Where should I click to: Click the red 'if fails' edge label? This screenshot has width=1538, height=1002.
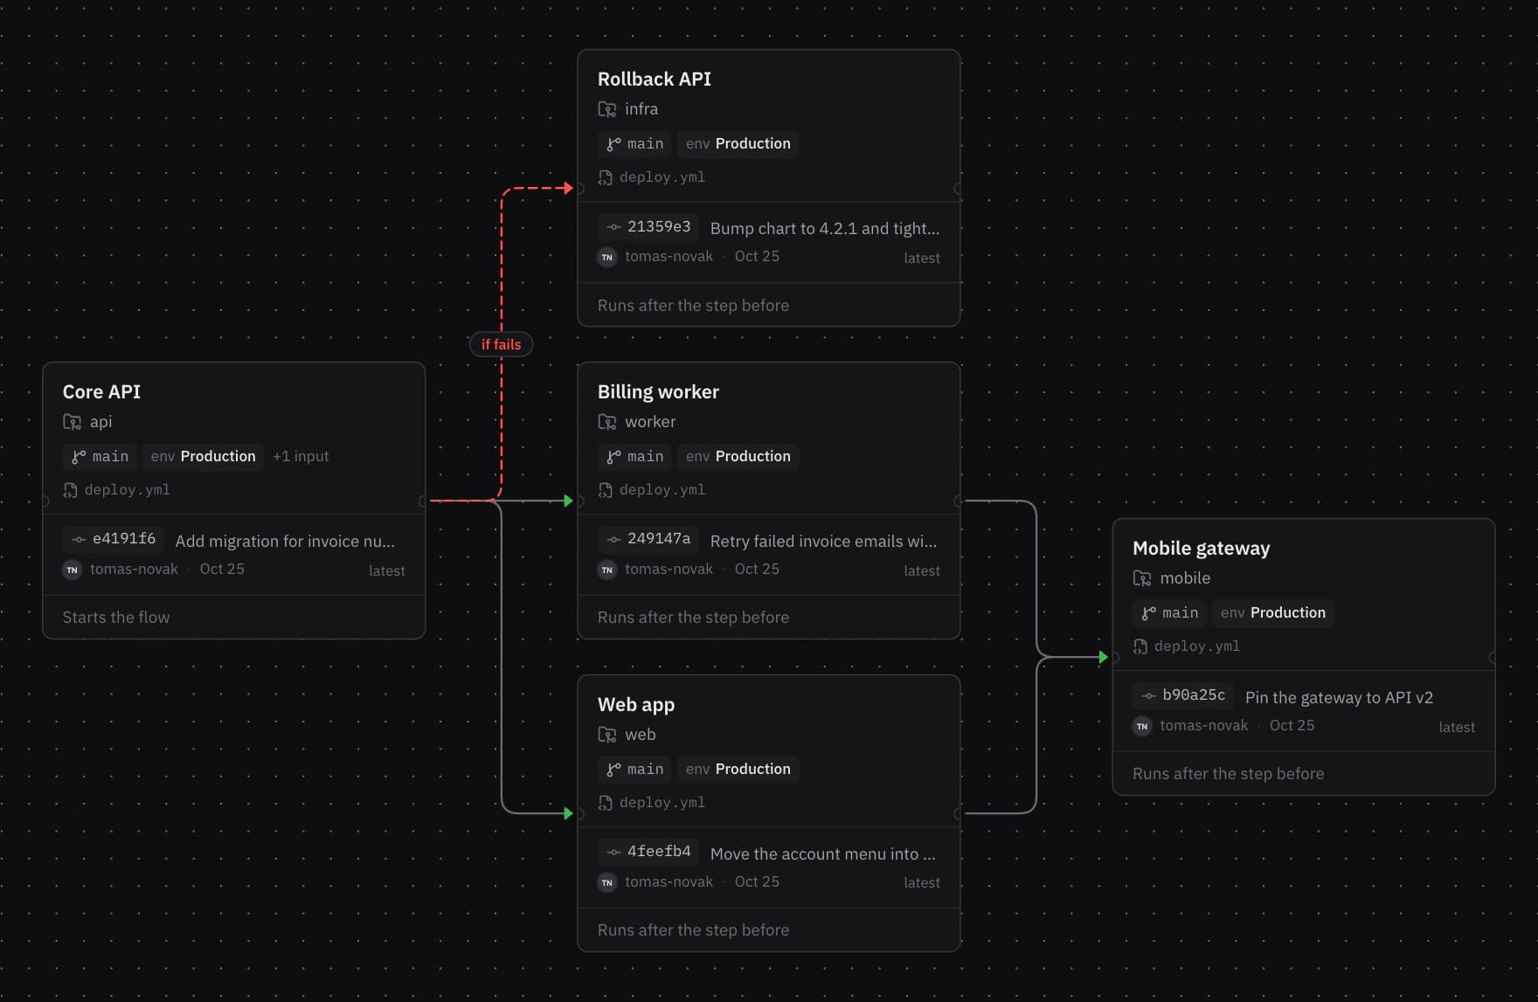click(501, 344)
